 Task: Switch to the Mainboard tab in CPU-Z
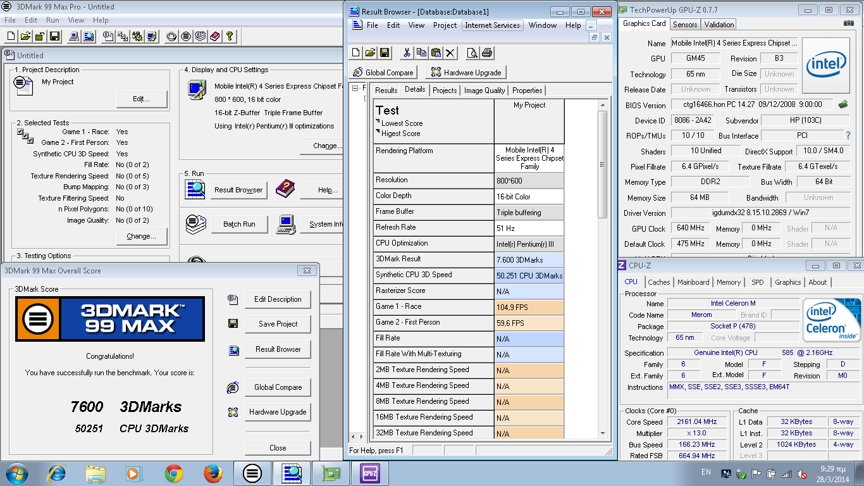(693, 282)
